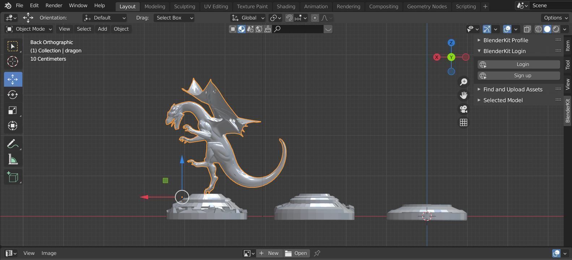
Task: Toggle snapping magnet icon
Action: pos(289,18)
